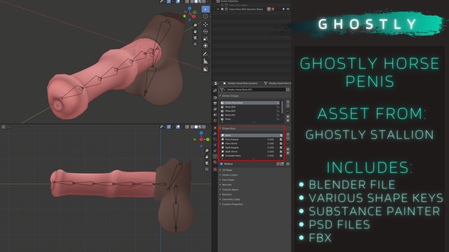Collapse the Vertex Groups panel

220,96
